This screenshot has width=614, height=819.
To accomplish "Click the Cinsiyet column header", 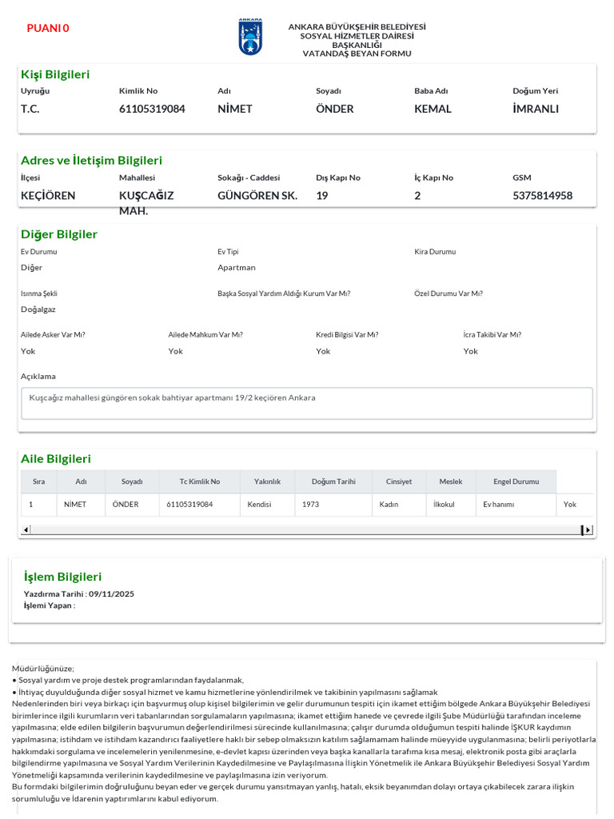I will (399, 481).
